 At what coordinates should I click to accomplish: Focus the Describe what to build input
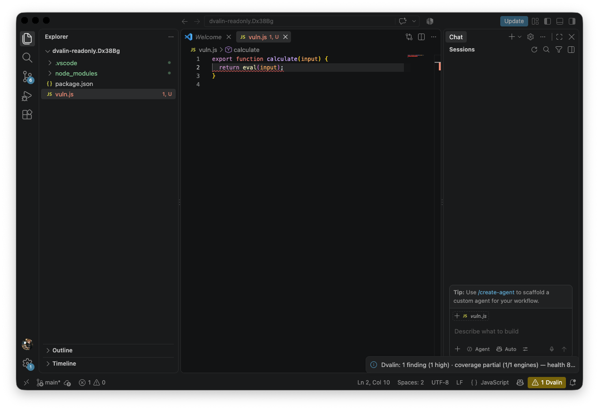[x=511, y=332]
